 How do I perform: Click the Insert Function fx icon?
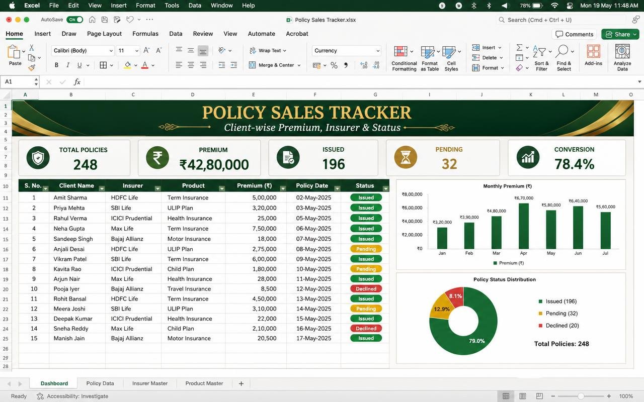click(x=77, y=81)
